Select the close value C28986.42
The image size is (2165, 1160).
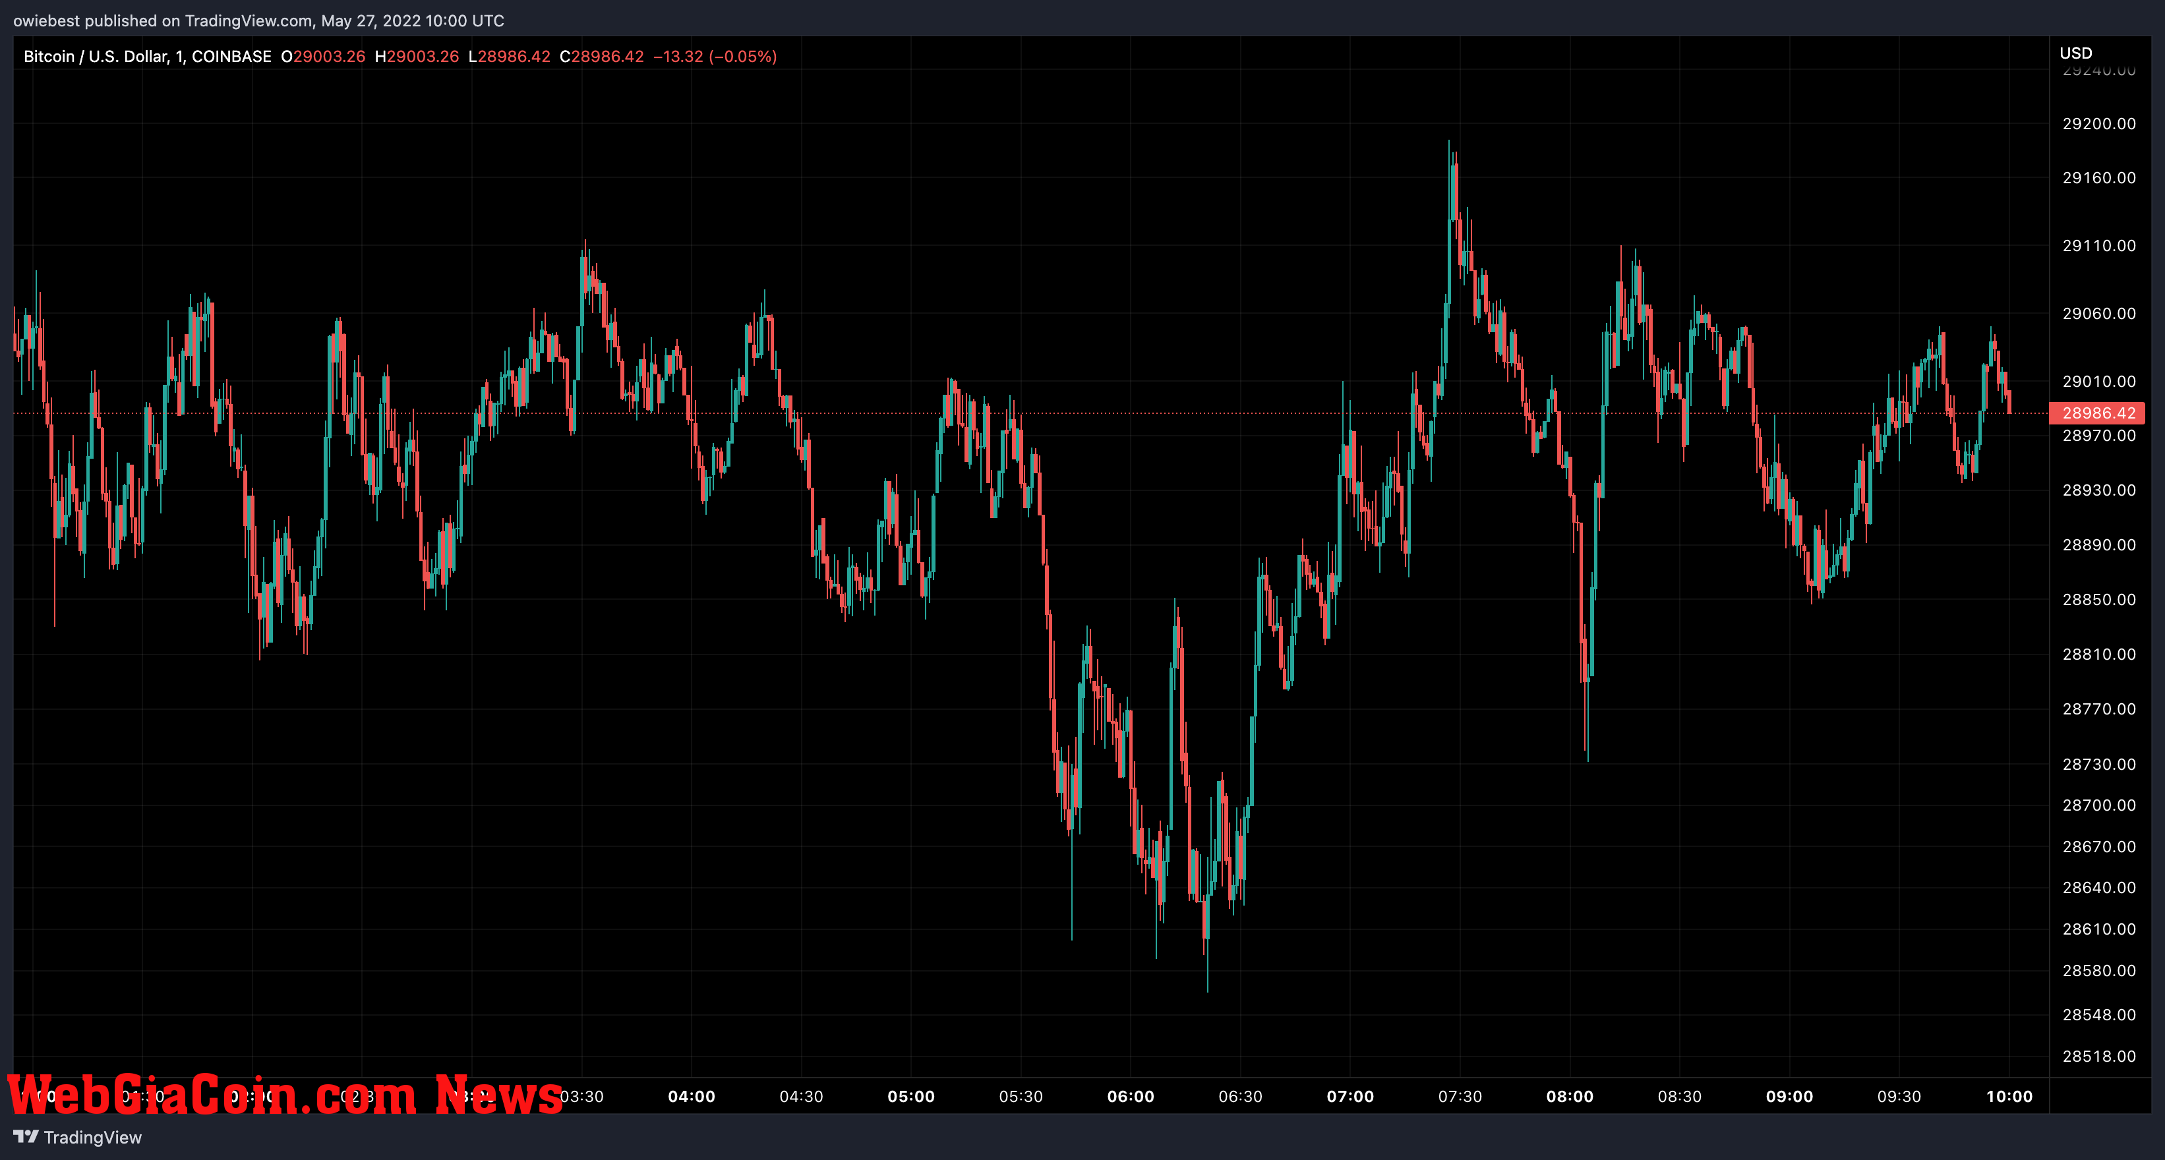click(x=602, y=56)
